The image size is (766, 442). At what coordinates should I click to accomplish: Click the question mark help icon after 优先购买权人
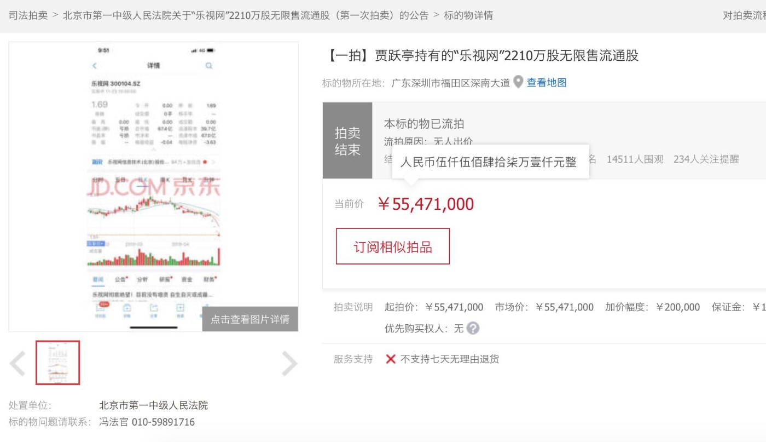pyautogui.click(x=473, y=329)
